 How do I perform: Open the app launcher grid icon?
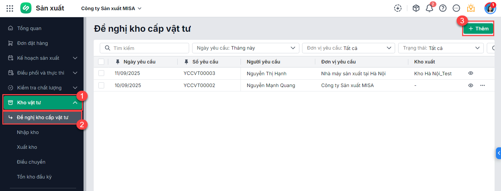tap(10, 8)
